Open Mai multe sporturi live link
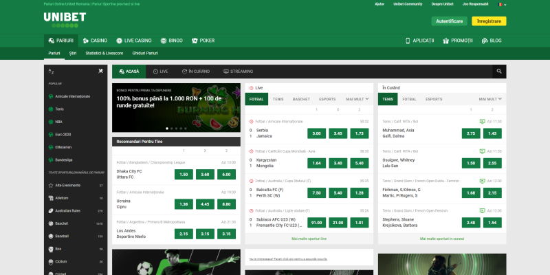The height and width of the screenshot is (275, 550). tap(309, 239)
